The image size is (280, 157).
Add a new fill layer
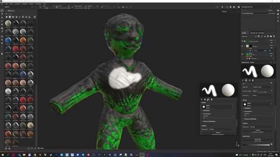tap(265, 37)
